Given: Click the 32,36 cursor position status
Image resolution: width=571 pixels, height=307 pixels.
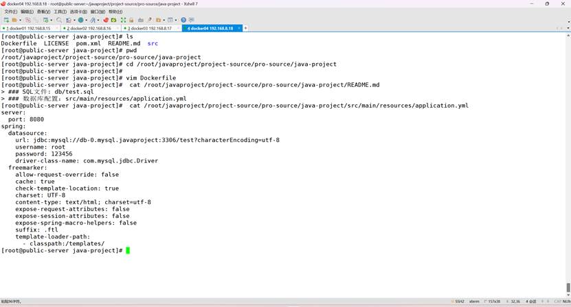Looking at the screenshot, I should click(x=514, y=302).
